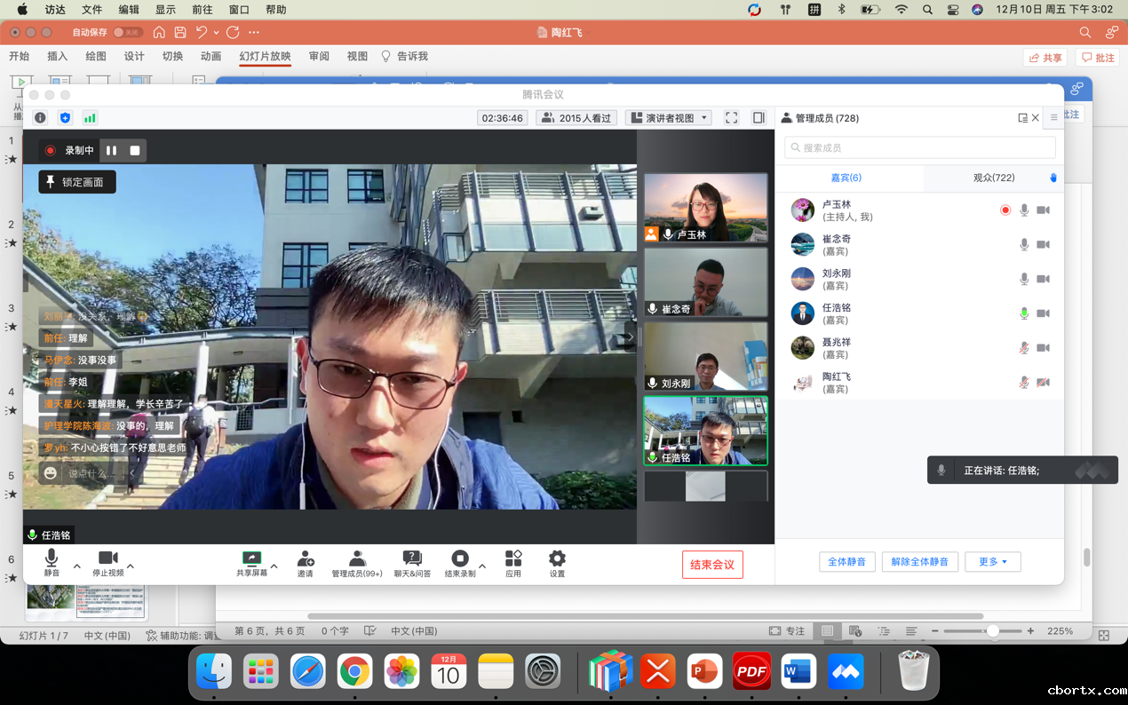Image resolution: width=1128 pixels, height=705 pixels.
Task: Click the Mute All button
Action: [847, 562]
